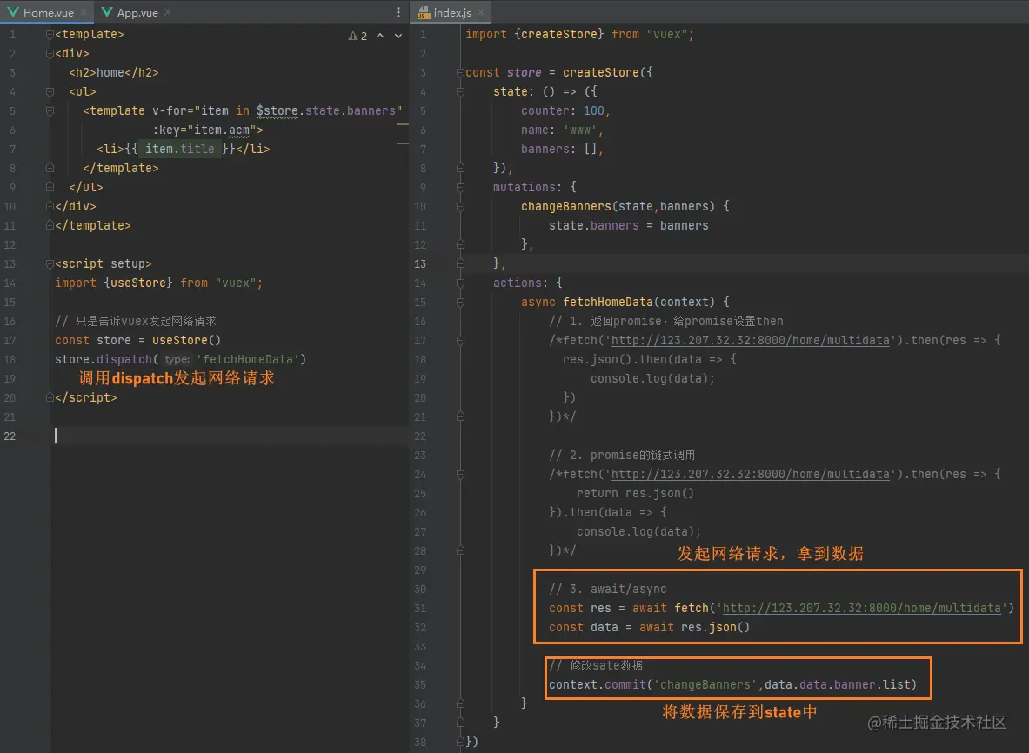Go to next highlighted problem arrow
The height and width of the screenshot is (753, 1029).
[x=398, y=36]
